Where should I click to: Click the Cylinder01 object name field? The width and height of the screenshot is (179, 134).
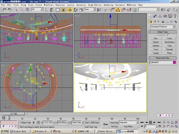161,62
